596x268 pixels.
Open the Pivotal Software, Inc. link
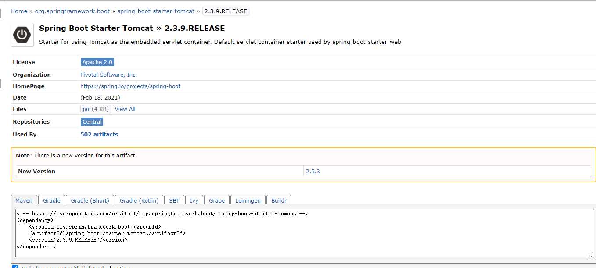tap(108, 75)
